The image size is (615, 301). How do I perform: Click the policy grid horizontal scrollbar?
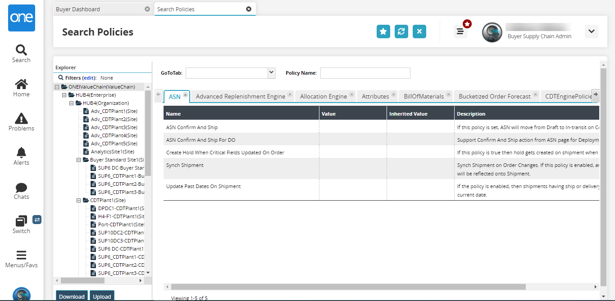point(348,287)
